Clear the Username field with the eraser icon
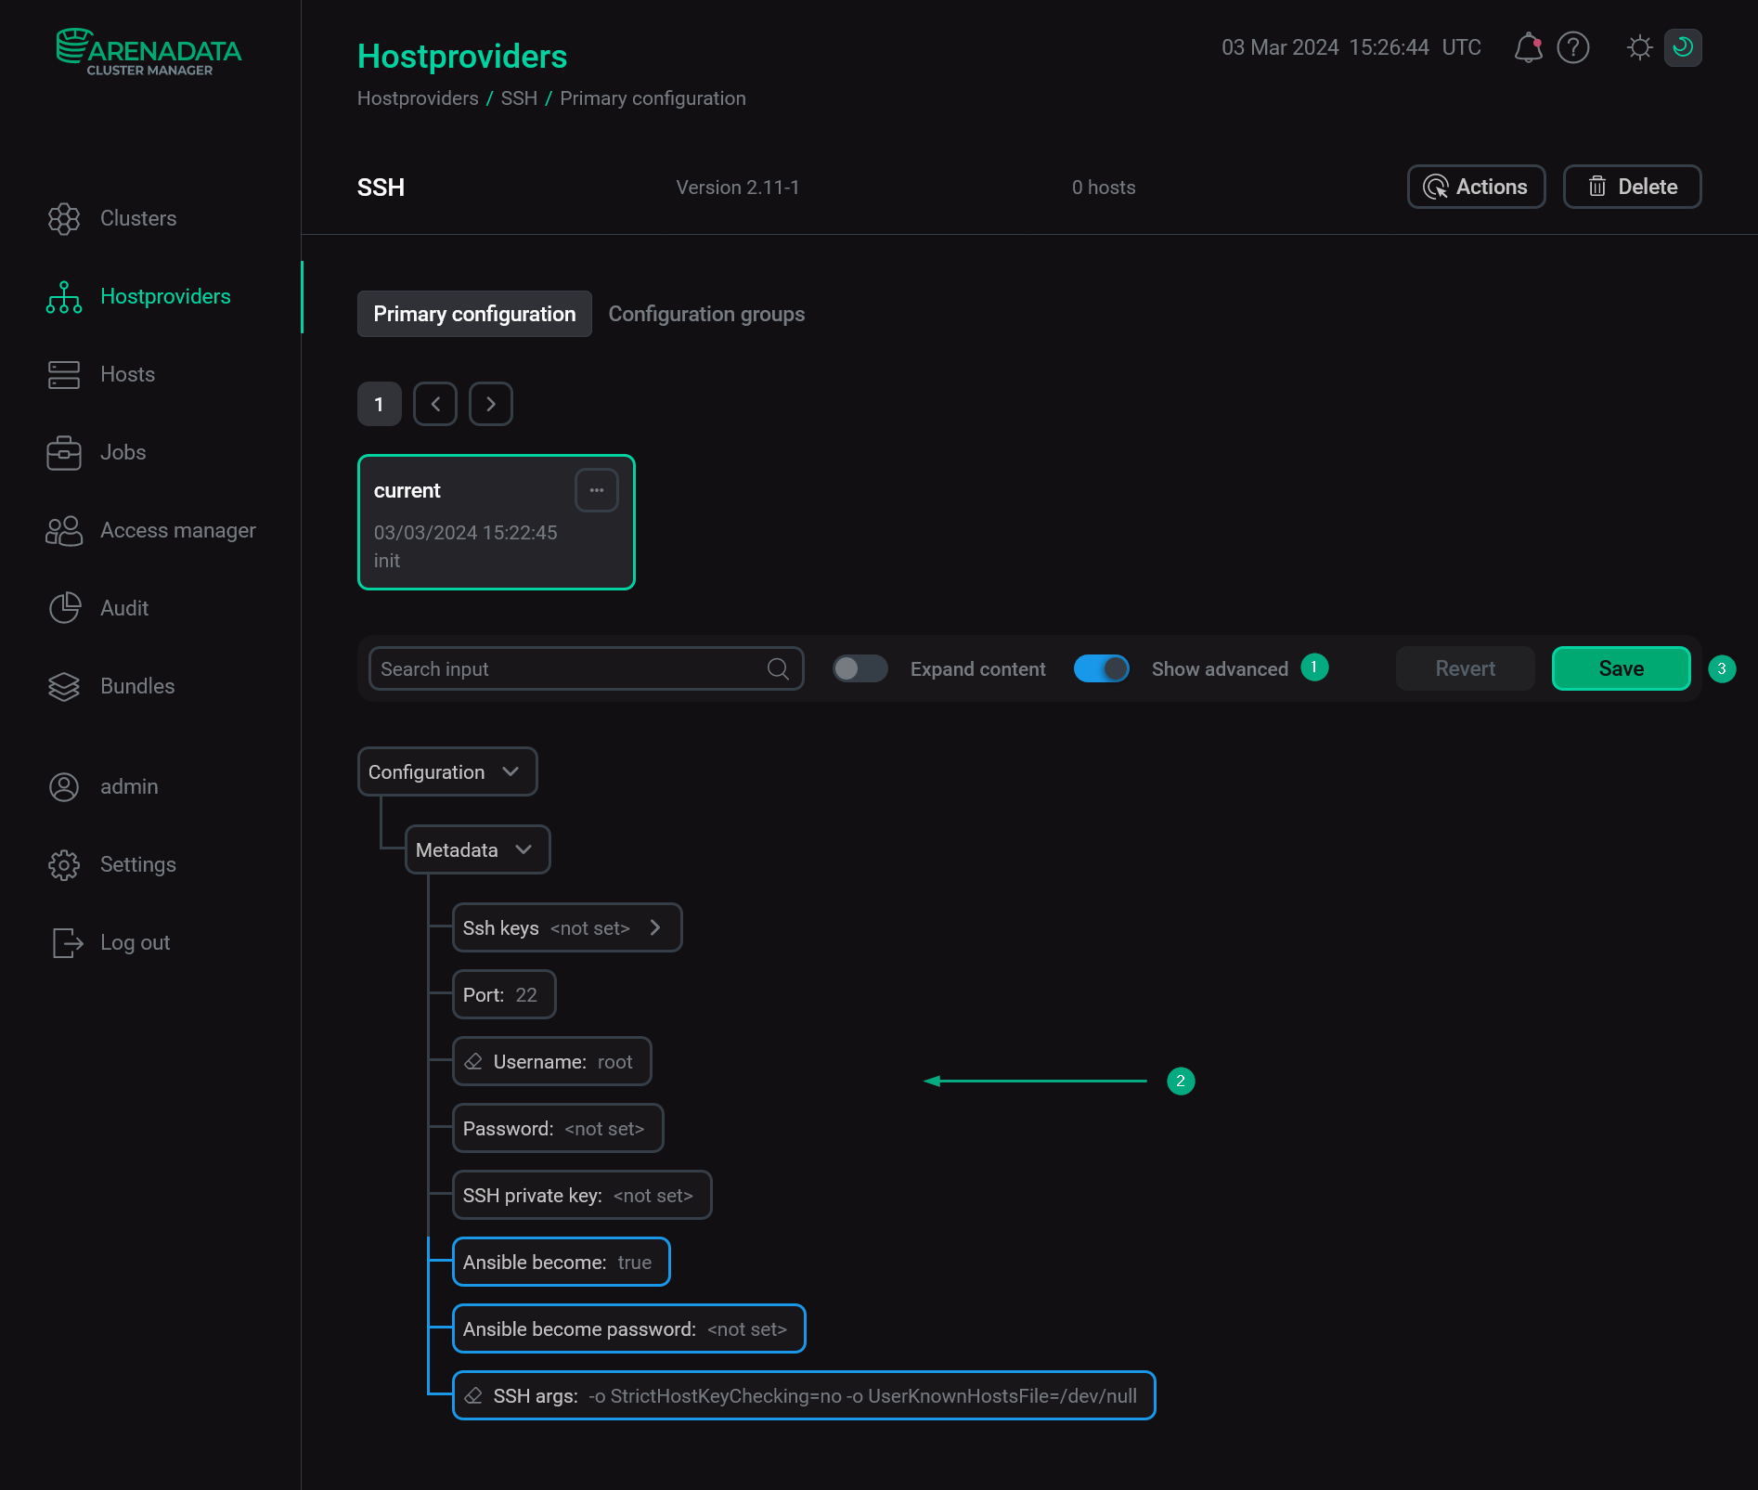 [x=474, y=1061]
